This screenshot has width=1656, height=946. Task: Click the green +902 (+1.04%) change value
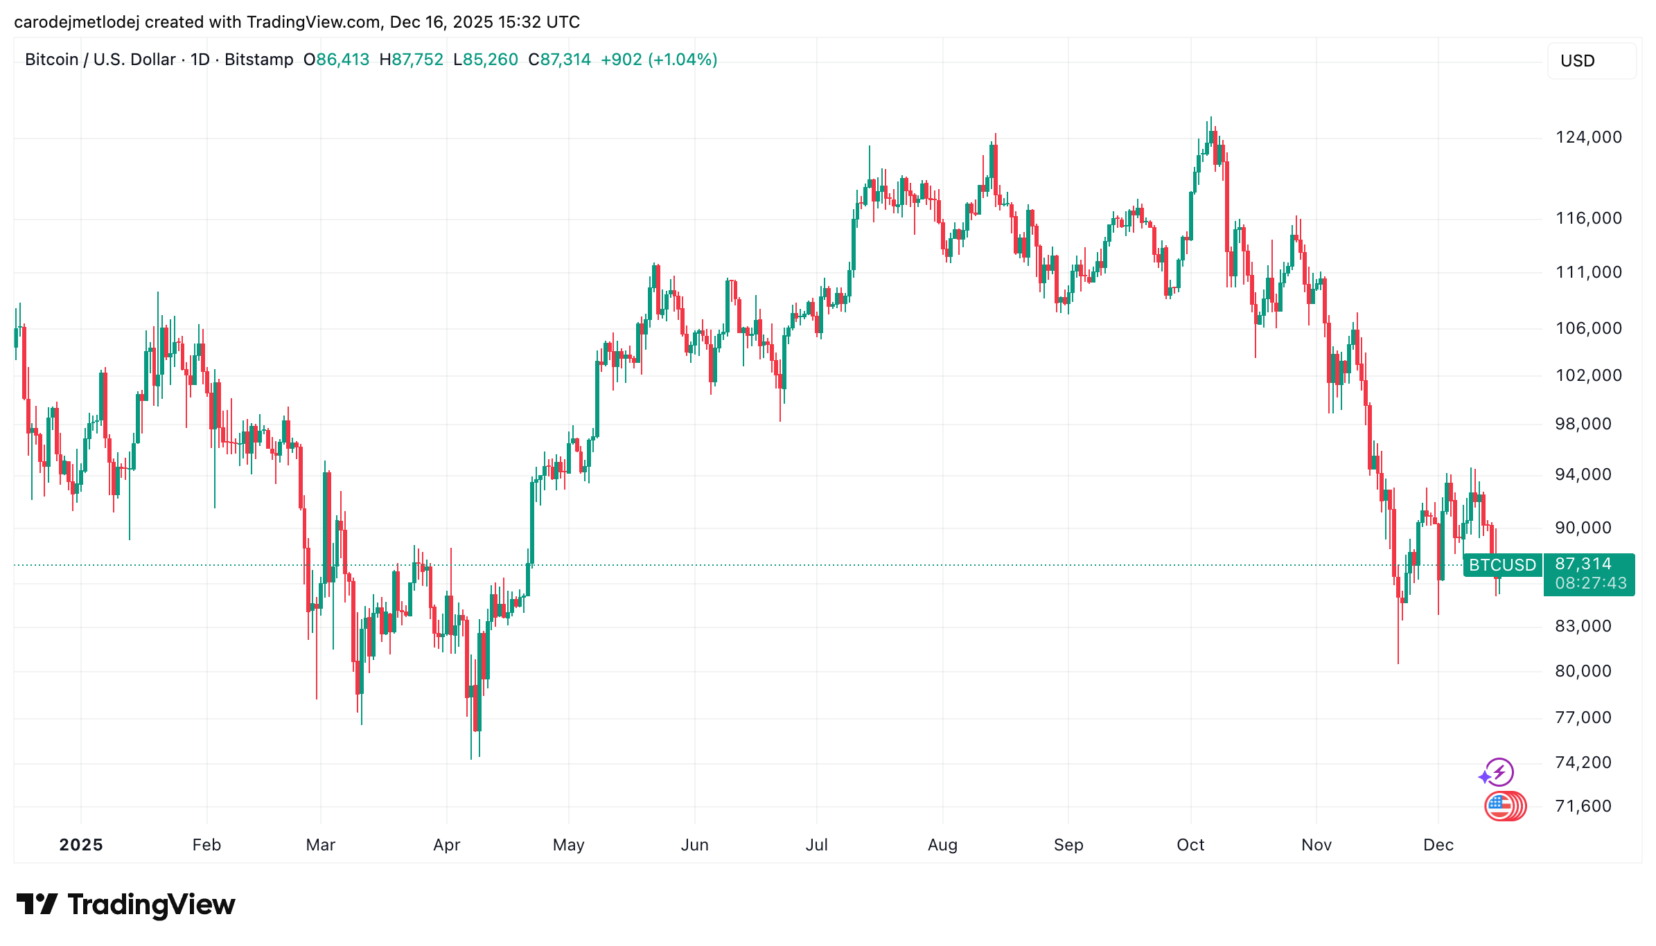click(659, 60)
